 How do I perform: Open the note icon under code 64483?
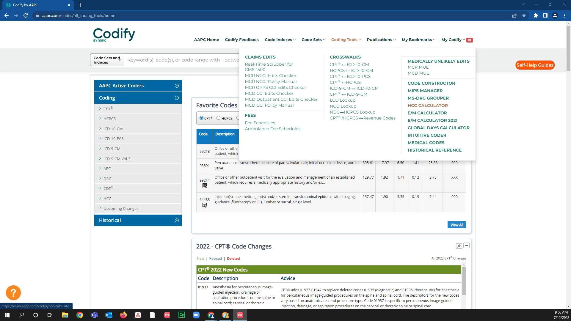point(205,205)
